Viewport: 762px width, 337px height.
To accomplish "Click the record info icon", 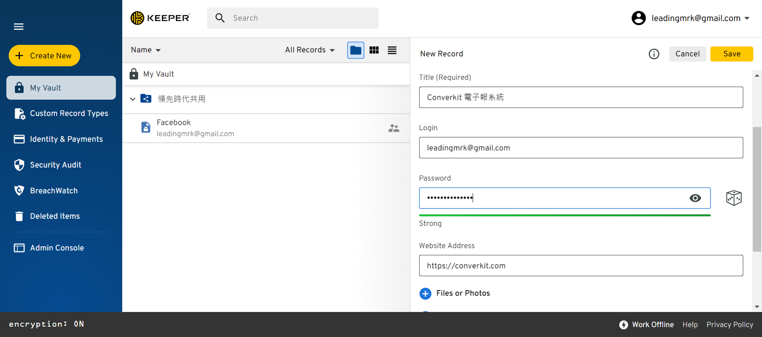I will pyautogui.click(x=654, y=54).
